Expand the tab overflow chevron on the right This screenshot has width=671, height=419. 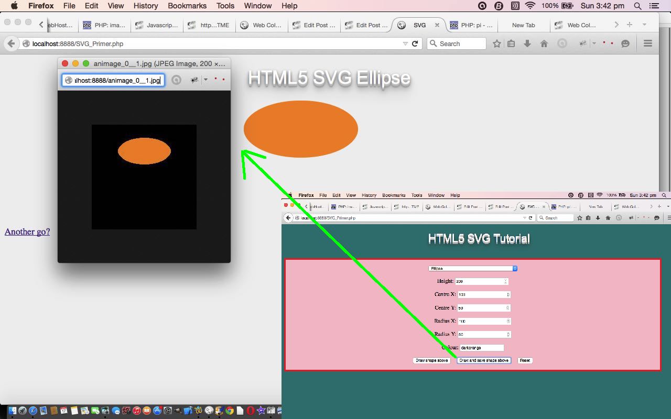coord(616,24)
